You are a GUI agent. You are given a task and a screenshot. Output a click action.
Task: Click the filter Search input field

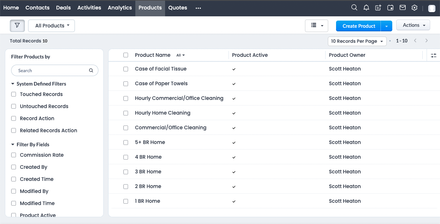click(x=52, y=71)
